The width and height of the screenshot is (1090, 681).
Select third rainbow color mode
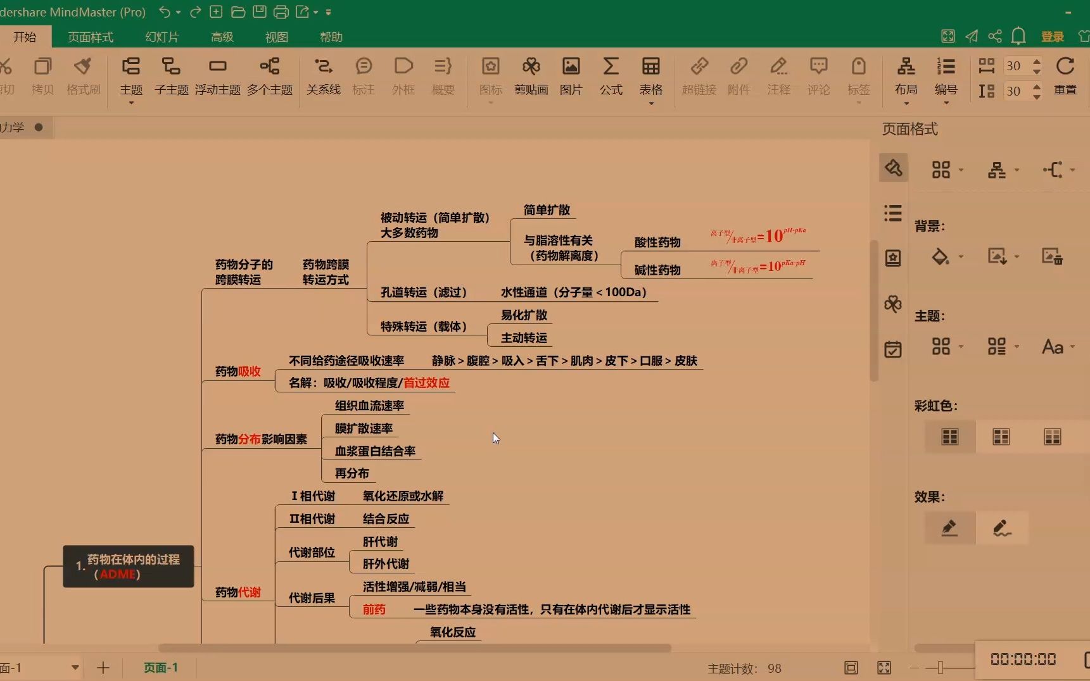click(x=1053, y=437)
